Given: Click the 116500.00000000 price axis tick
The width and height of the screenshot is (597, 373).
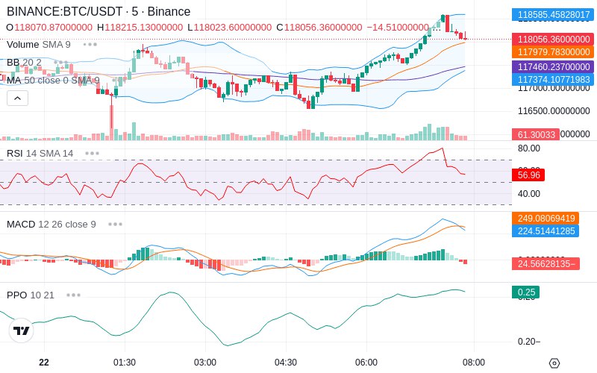Looking at the screenshot, I should [x=554, y=111].
